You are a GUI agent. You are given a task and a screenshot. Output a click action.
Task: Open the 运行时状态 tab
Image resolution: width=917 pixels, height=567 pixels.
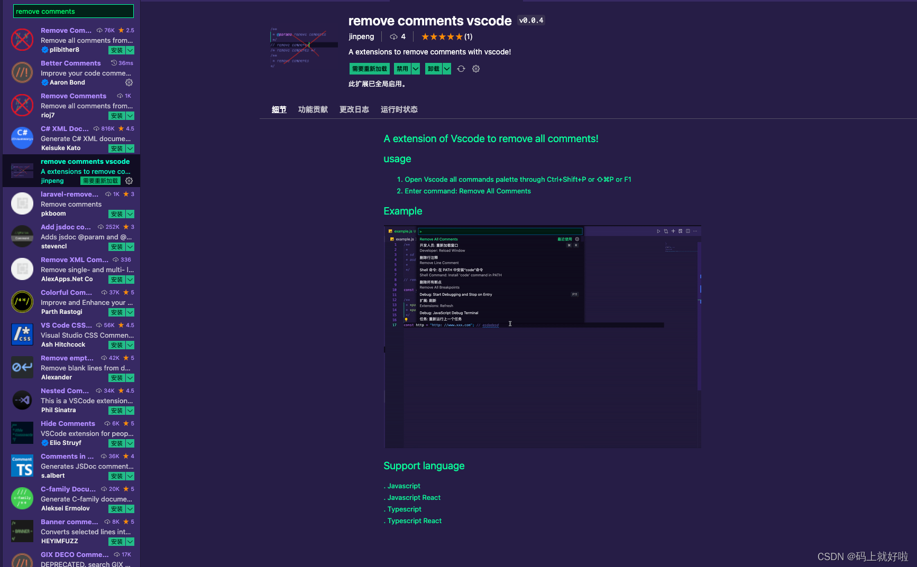pos(399,109)
